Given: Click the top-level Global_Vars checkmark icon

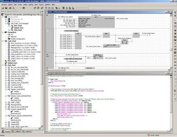Looking at the screenshot, I should [x=6, y=63].
